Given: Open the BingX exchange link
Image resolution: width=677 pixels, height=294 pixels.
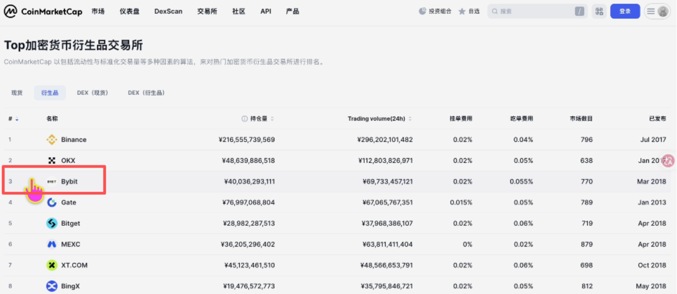Looking at the screenshot, I should (70, 286).
